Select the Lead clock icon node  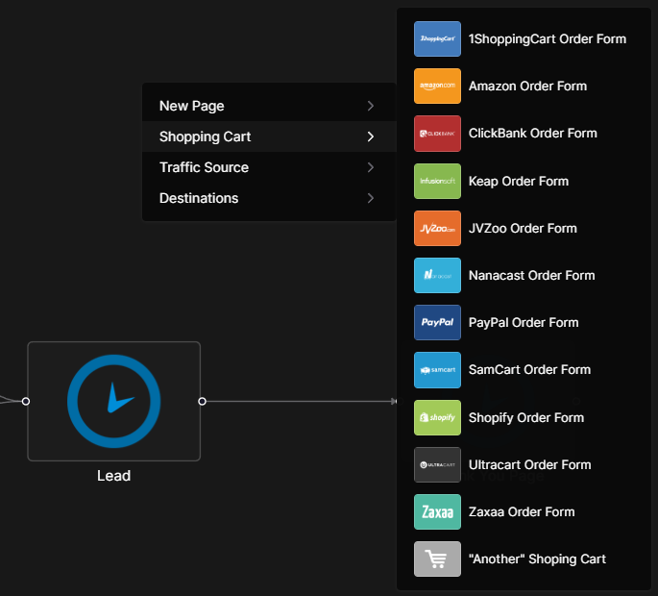(113, 401)
